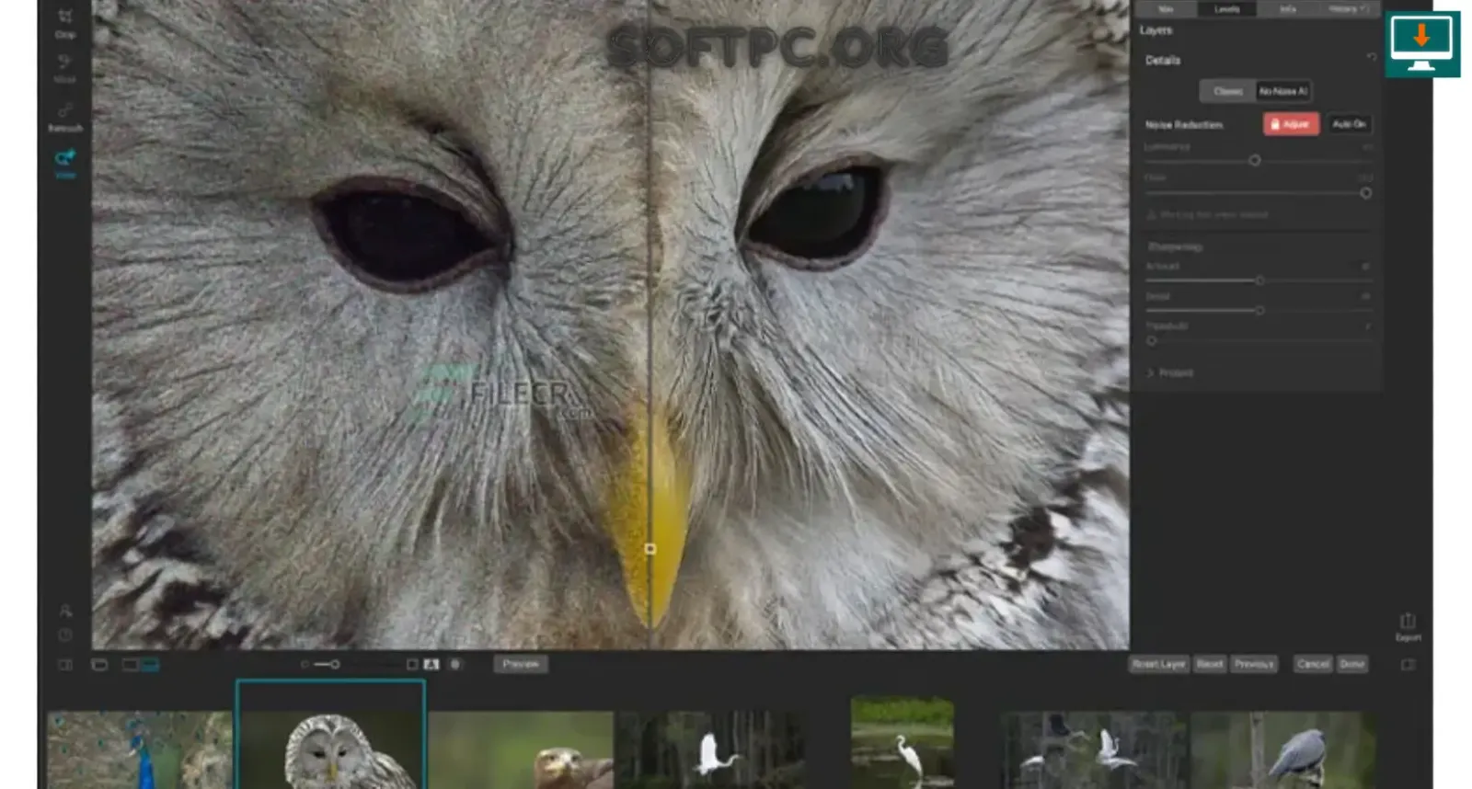The height and width of the screenshot is (789, 1472).
Task: Click the orange download monitor icon
Action: pos(1421,43)
